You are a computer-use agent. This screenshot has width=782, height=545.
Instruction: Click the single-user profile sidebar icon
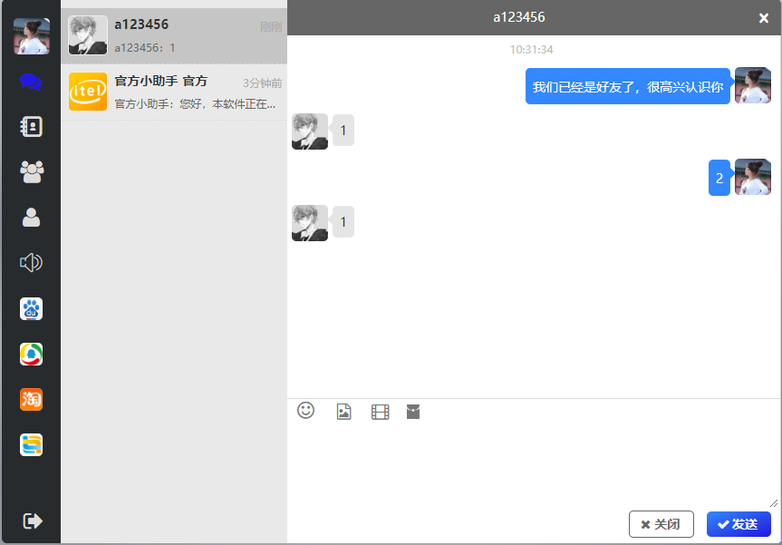tap(31, 218)
